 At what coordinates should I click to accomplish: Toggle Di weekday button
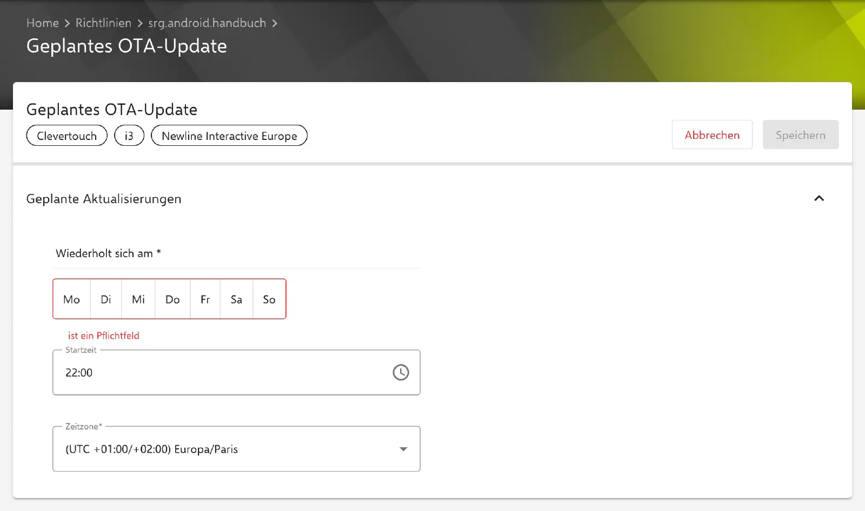click(106, 299)
